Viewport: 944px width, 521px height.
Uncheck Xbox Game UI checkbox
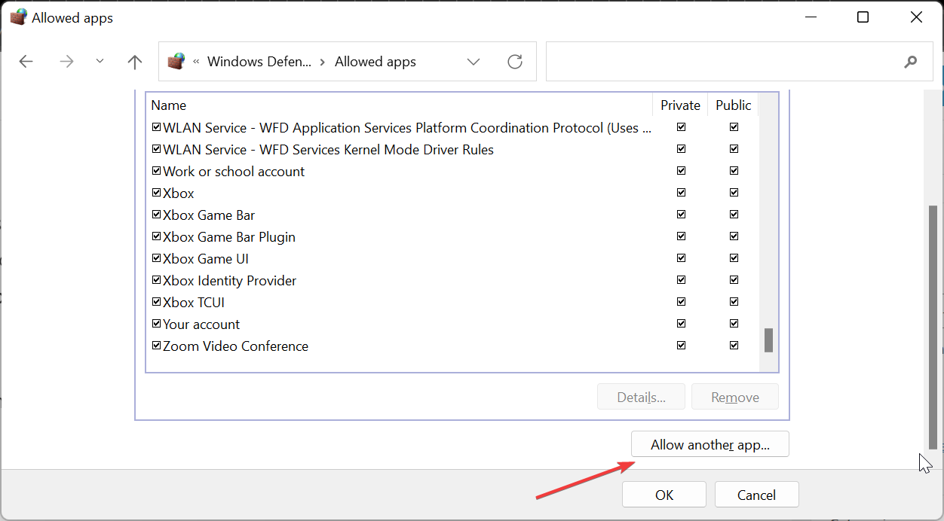(157, 259)
